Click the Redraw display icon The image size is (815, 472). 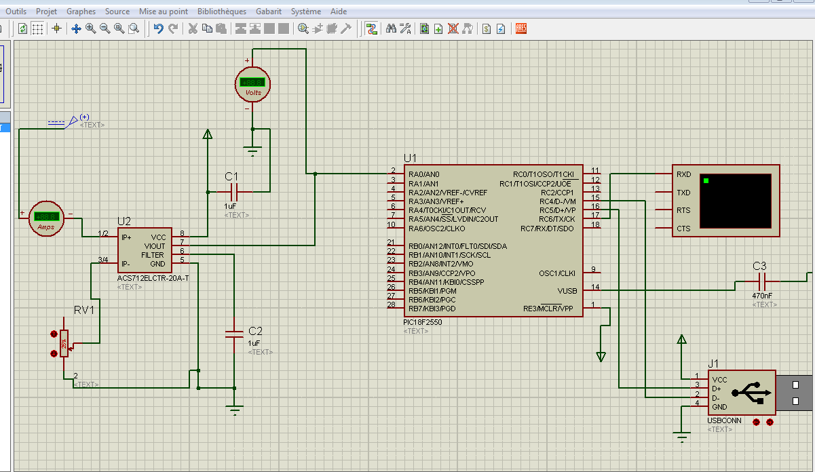(23, 28)
